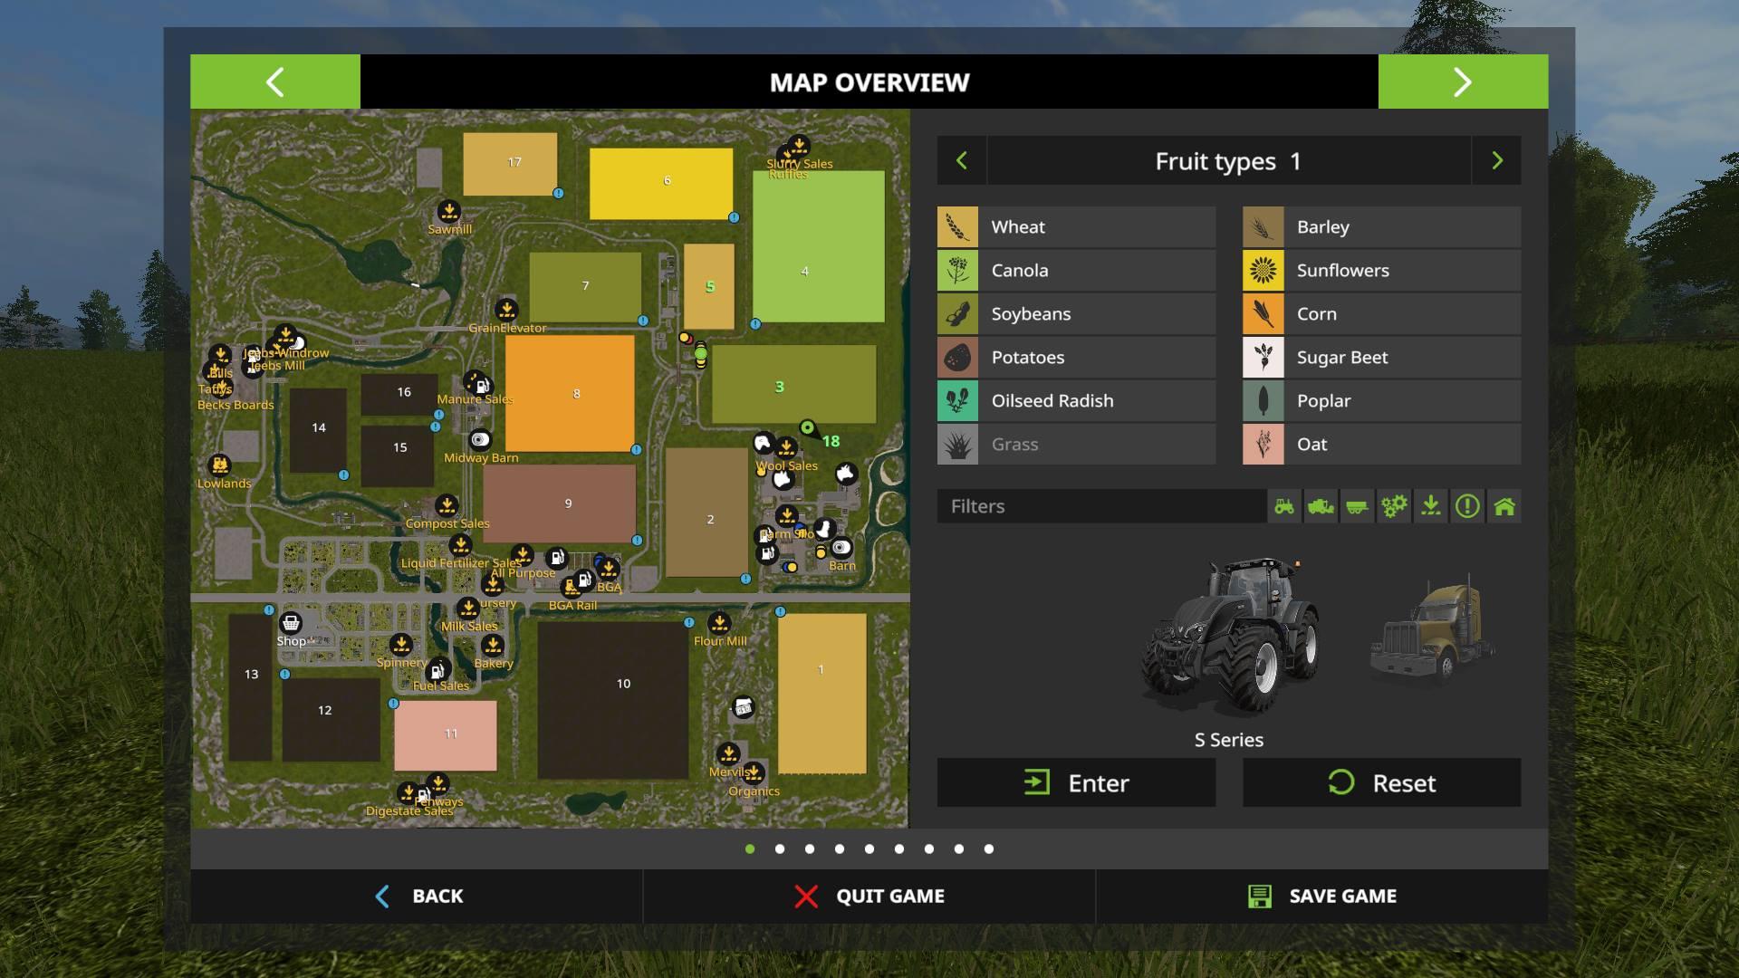Toggle Grass fruit type visibility
The height and width of the screenshot is (978, 1739).
[1076, 445]
